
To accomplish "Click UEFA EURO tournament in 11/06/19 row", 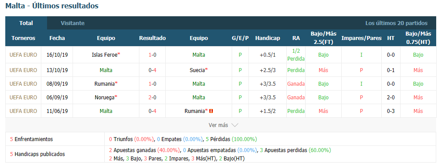I will pyautogui.click(x=23, y=111).
